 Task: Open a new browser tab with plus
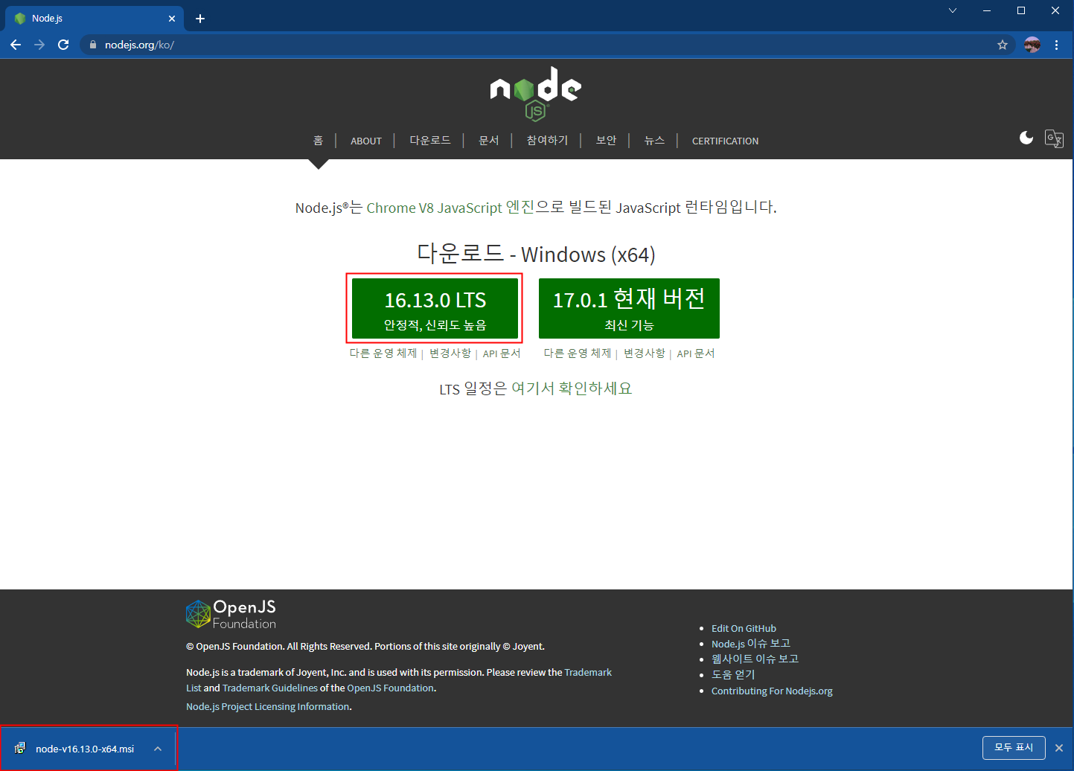(200, 19)
